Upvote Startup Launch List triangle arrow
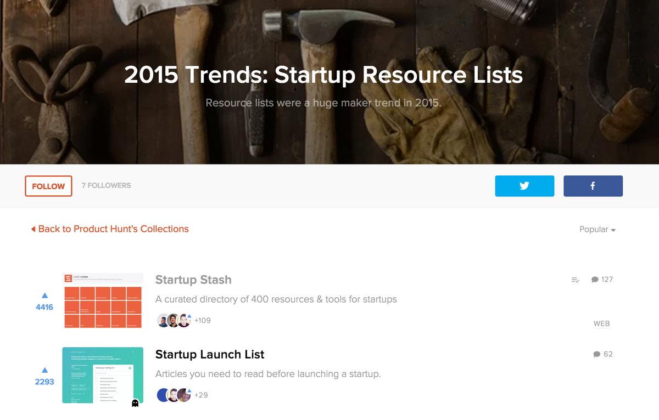The height and width of the screenshot is (420, 659). click(x=44, y=370)
